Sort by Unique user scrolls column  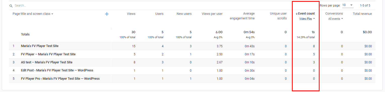click(278, 16)
